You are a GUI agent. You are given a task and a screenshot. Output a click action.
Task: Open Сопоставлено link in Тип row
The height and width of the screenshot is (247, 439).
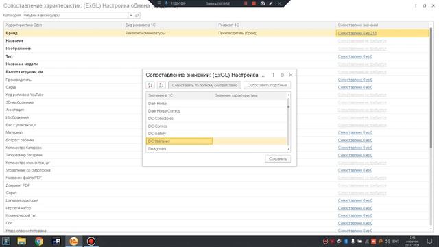[x=355, y=56]
